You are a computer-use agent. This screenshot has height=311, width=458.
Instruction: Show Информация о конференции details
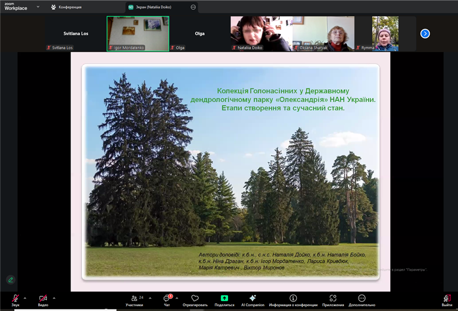[293, 299]
